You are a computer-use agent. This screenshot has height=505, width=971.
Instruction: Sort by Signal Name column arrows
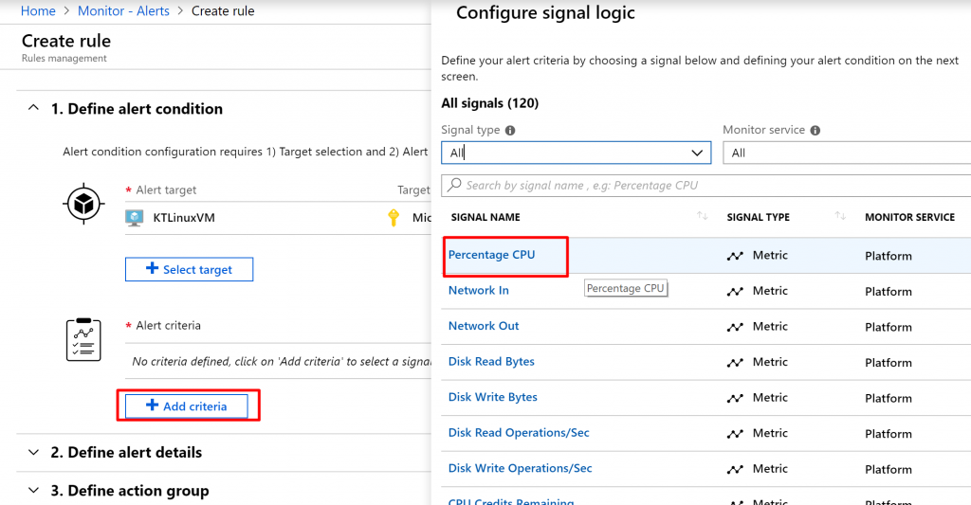[703, 217]
